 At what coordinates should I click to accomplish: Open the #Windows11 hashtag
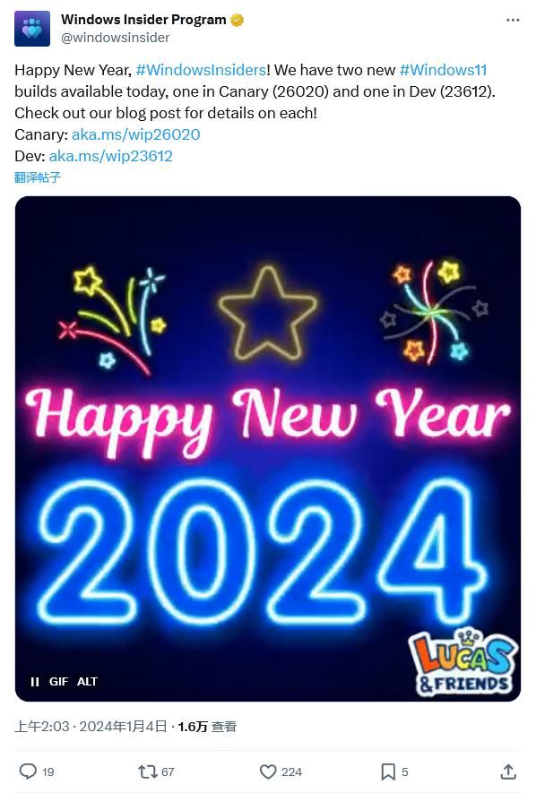pyautogui.click(x=443, y=70)
